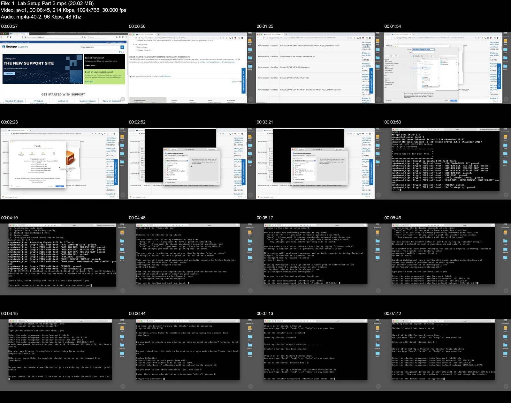
Task: Click the timestamp label '00:06:15'
Action: [10, 314]
